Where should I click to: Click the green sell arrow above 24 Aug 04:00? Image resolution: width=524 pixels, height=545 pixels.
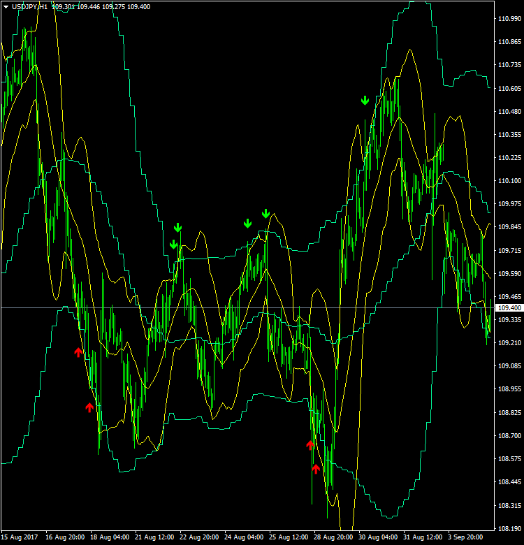click(x=247, y=224)
